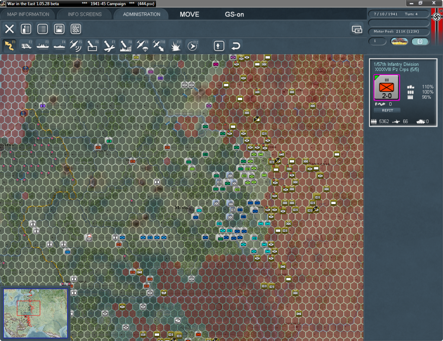The image size is (443, 341).
Task: Select the F5 air recon mode
Action: pyautogui.click(x=76, y=45)
